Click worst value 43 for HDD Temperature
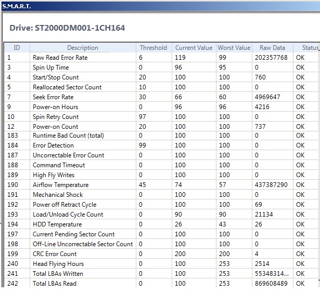Screen dimensions: 320x294 click(223, 224)
